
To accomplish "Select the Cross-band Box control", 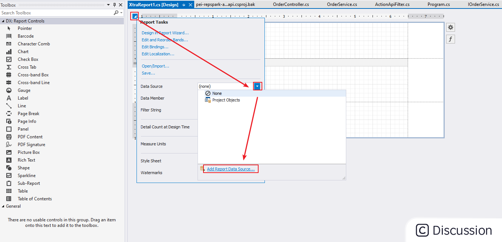I will coord(33,75).
